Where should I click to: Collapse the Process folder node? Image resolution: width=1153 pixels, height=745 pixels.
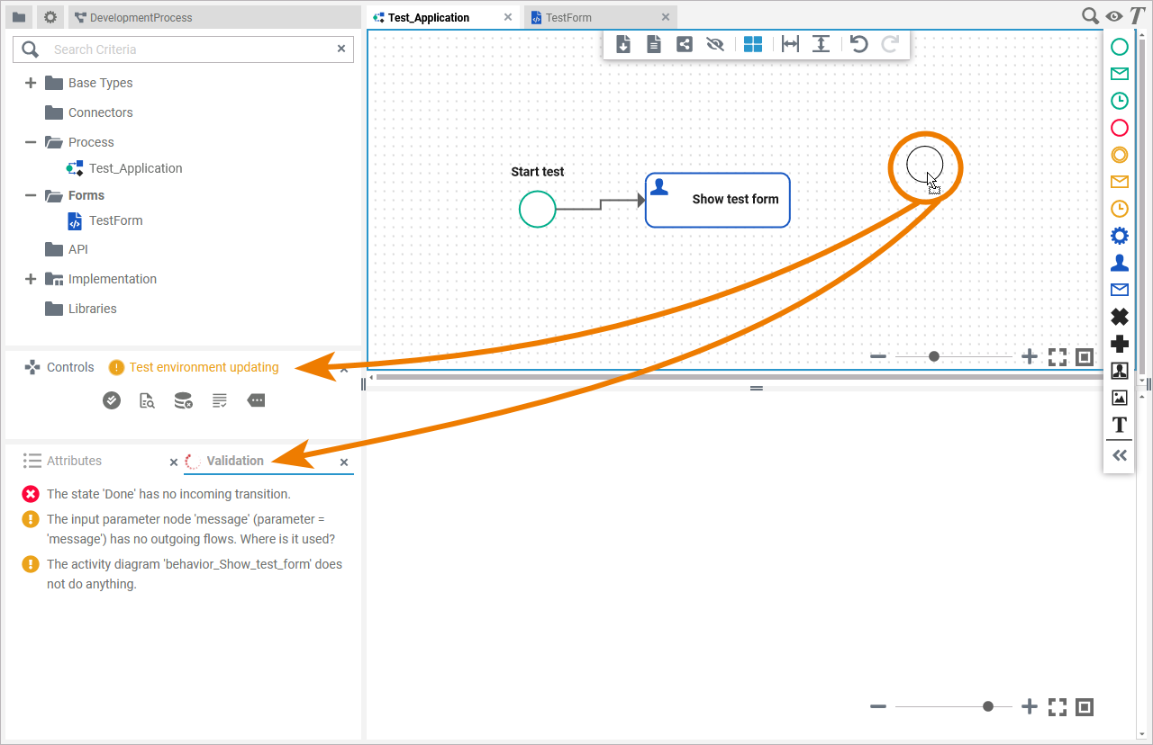pos(31,142)
